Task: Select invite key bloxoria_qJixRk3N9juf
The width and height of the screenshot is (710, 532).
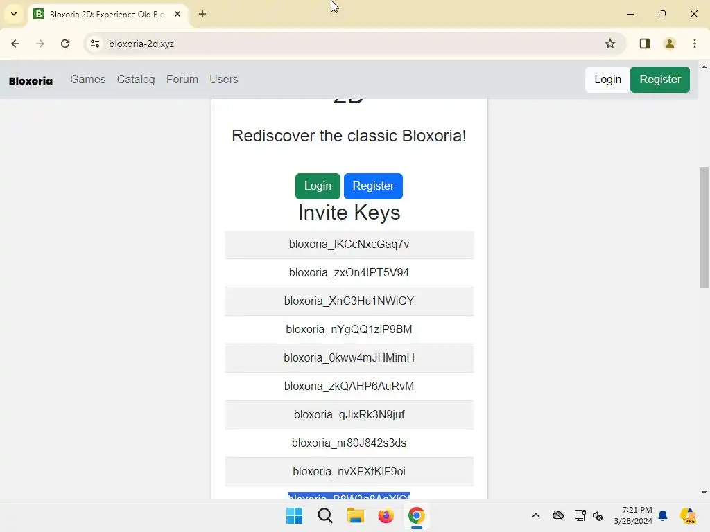Action: 349,415
